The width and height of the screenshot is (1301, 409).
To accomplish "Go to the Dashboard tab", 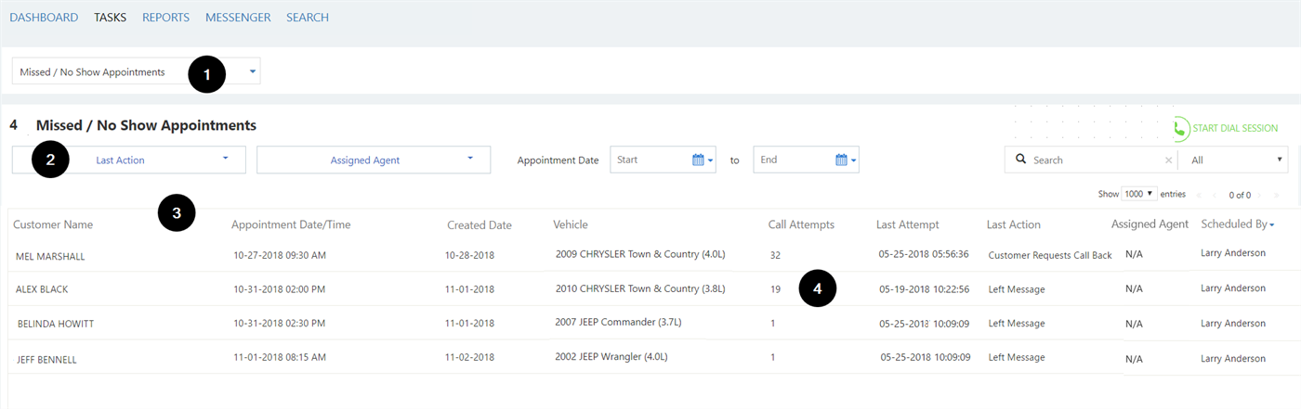I will pyautogui.click(x=44, y=18).
